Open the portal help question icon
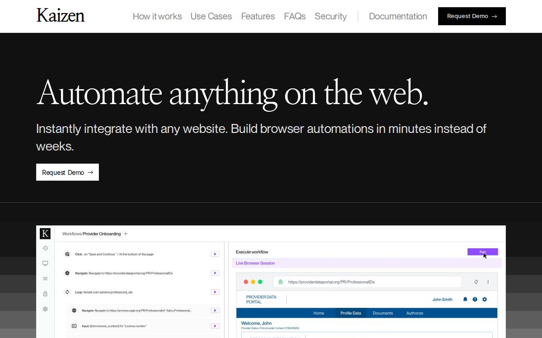The height and width of the screenshot is (338, 542). [x=475, y=299]
